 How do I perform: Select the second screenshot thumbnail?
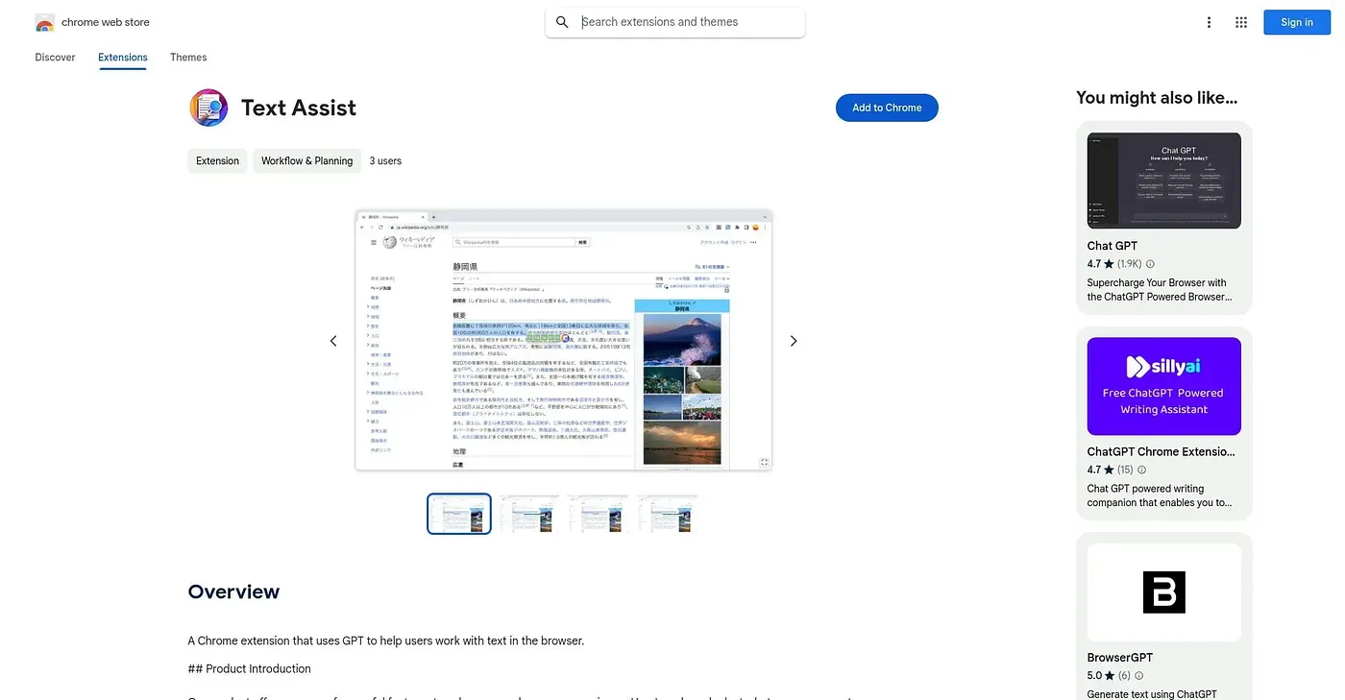(x=529, y=514)
